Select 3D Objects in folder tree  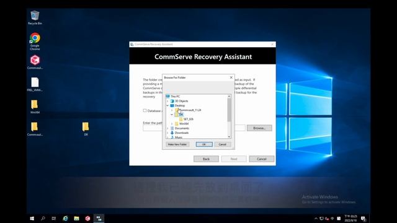[x=181, y=101]
